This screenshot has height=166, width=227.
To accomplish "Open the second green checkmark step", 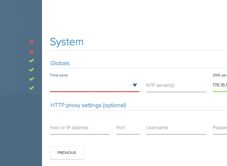I will click(x=31, y=70).
